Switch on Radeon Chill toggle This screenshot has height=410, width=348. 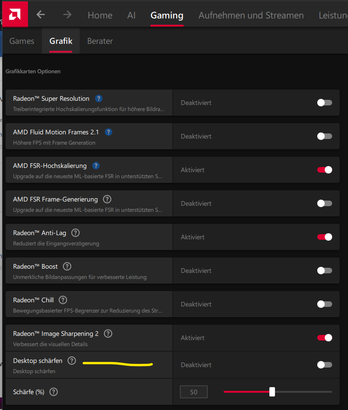tap(325, 304)
